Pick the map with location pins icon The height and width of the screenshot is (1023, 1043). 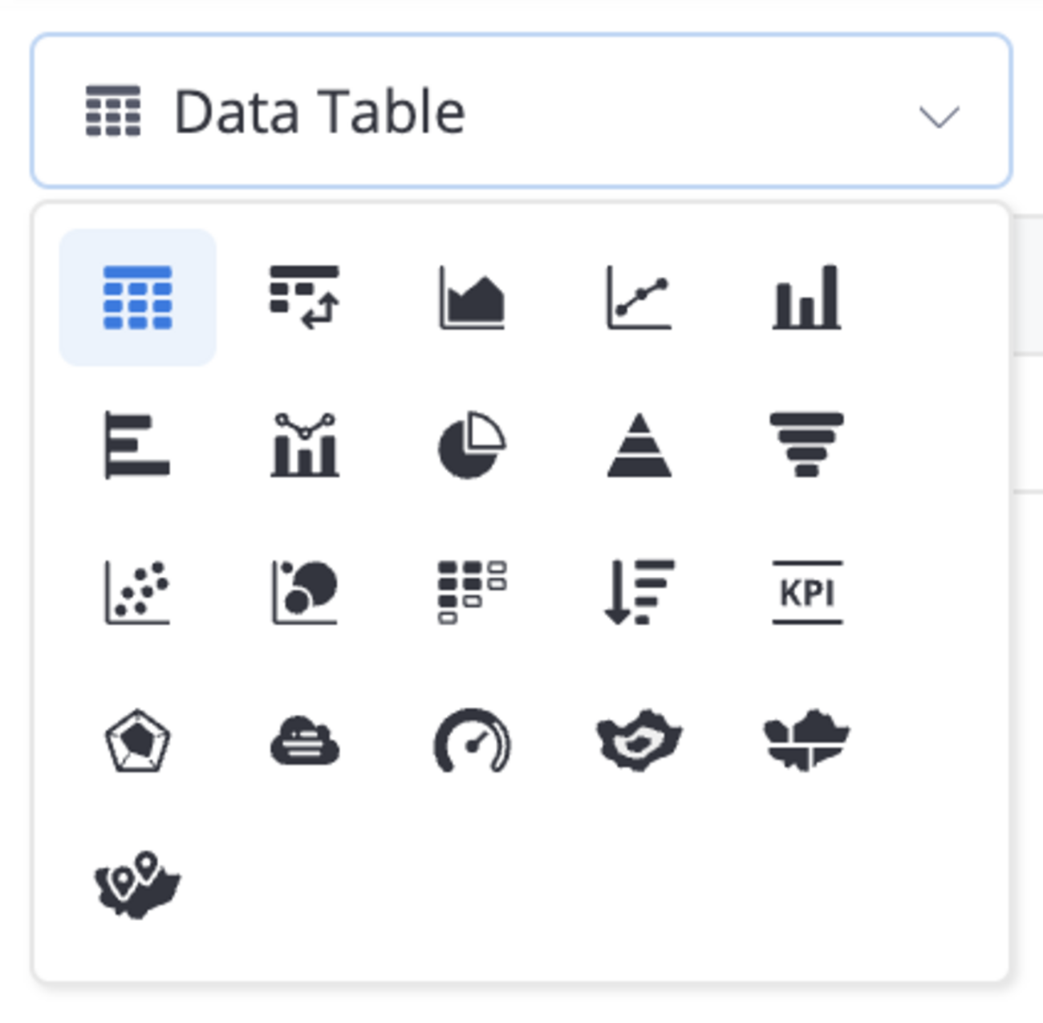137,886
